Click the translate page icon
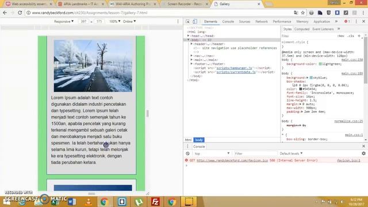The width and height of the screenshot is (368, 207). [296, 13]
